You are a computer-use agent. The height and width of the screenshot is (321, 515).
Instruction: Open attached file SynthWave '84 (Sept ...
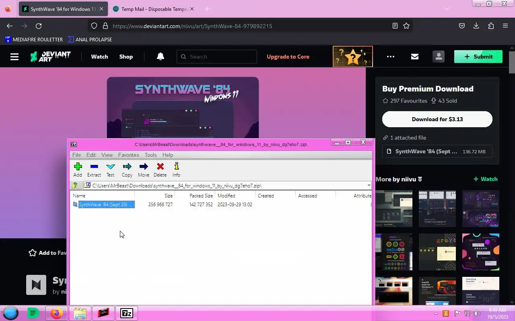tap(437, 152)
